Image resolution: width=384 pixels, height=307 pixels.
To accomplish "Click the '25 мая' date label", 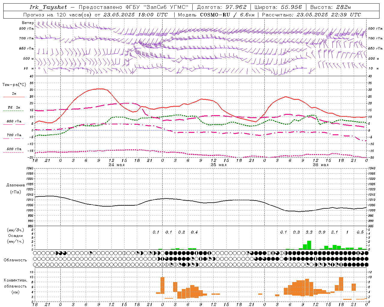I will (219, 165).
